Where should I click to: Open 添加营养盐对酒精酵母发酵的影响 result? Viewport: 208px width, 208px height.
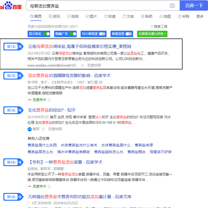(x=69, y=76)
